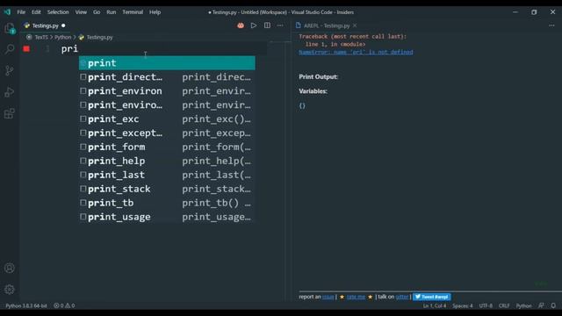Switch to AREPL - Testings.py tab

coord(326,25)
